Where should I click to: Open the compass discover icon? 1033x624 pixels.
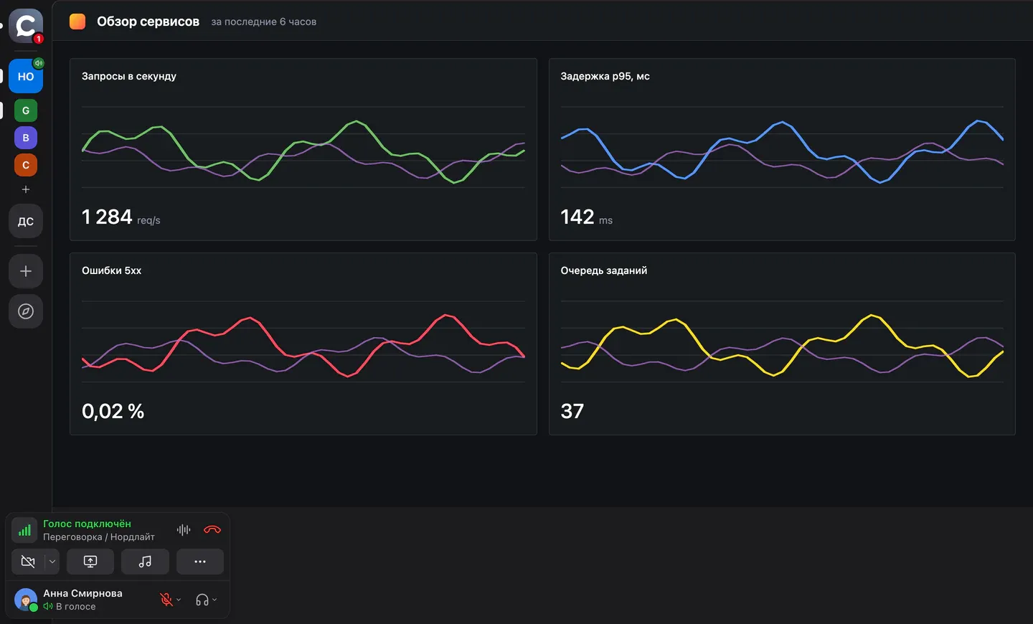pos(26,311)
